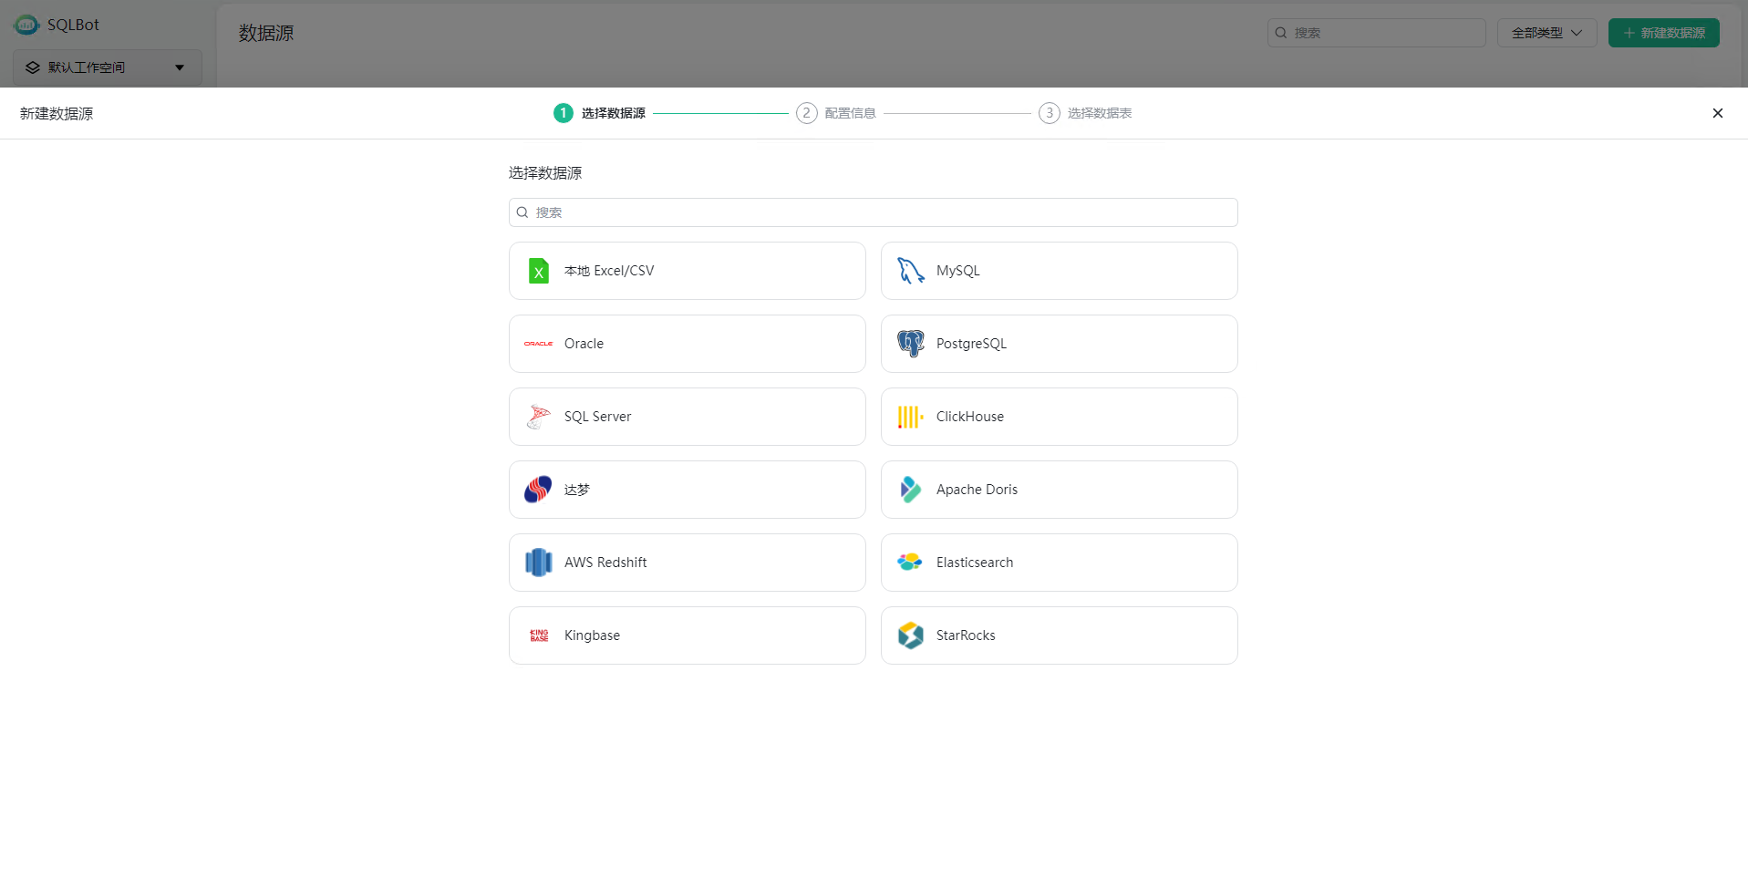Select the 达梦 database icon
Screen dimensions: 1748x878
point(538,490)
